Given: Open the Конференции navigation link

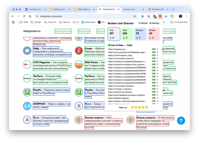Looking at the screenshot, I should click(63, 31).
